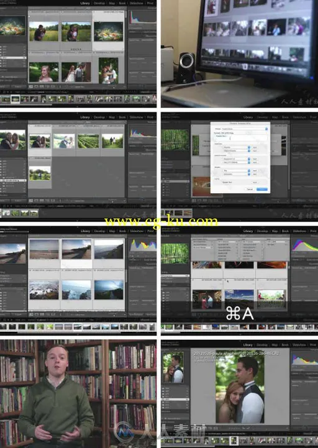Open the Title metadata dropdown in template editor
Image resolution: width=318 pixels, height=448 pixels.
[237, 171]
